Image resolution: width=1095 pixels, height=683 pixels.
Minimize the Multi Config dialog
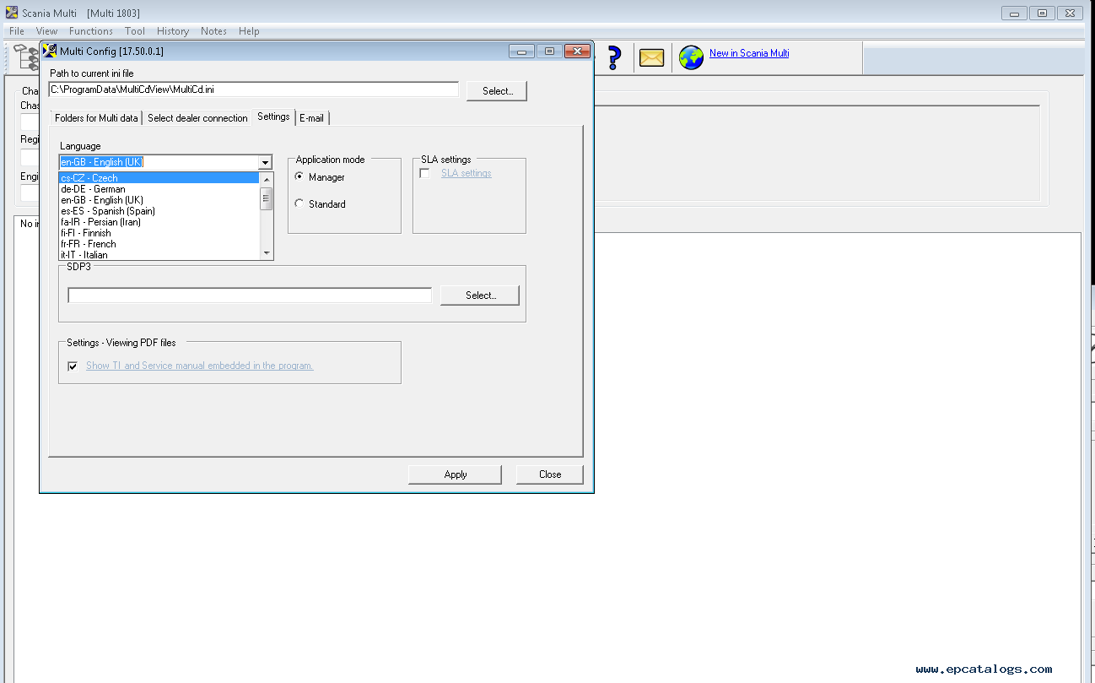point(522,51)
